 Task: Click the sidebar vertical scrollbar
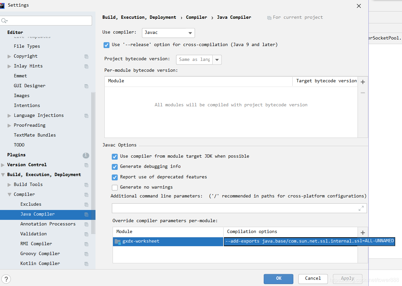point(93,163)
